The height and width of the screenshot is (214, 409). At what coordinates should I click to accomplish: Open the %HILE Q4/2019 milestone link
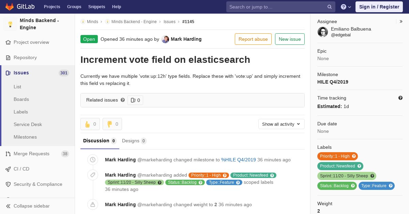238,160
